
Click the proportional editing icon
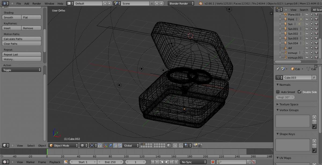pyautogui.click(x=175, y=145)
